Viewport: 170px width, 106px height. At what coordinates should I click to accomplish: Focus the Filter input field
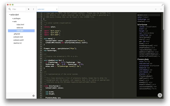[19, 9]
